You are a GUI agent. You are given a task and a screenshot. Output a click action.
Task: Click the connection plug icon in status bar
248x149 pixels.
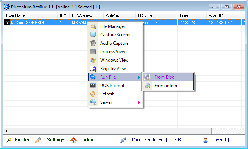pos(123,140)
